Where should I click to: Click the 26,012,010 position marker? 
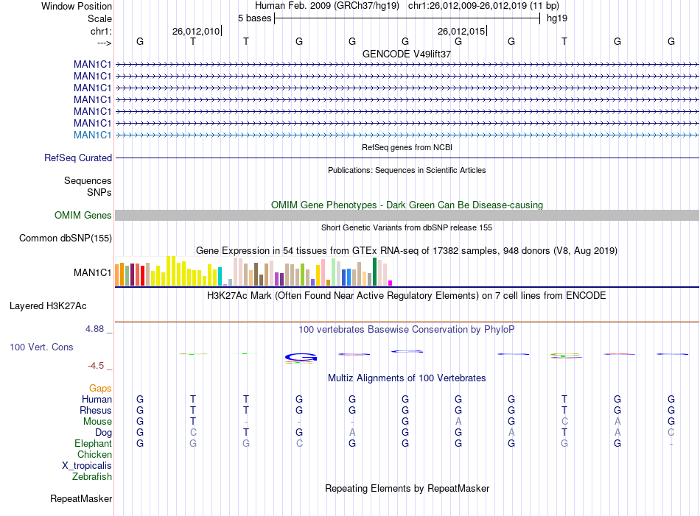point(196,31)
